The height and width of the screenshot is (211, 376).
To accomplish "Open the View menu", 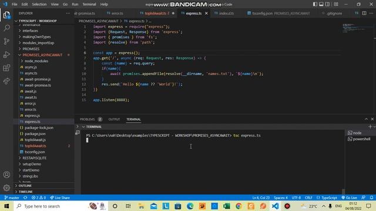I will coord(55,4).
